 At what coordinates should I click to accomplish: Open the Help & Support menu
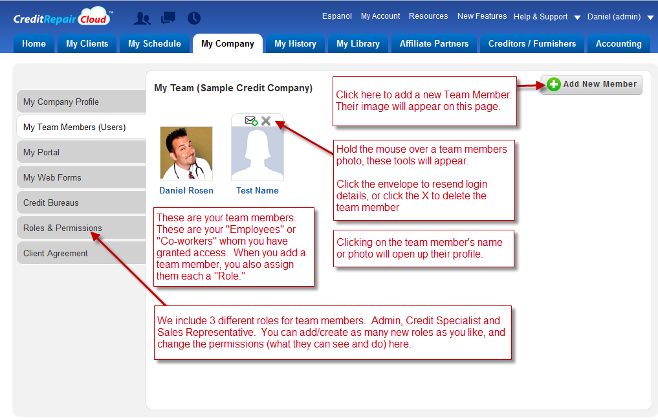(540, 17)
